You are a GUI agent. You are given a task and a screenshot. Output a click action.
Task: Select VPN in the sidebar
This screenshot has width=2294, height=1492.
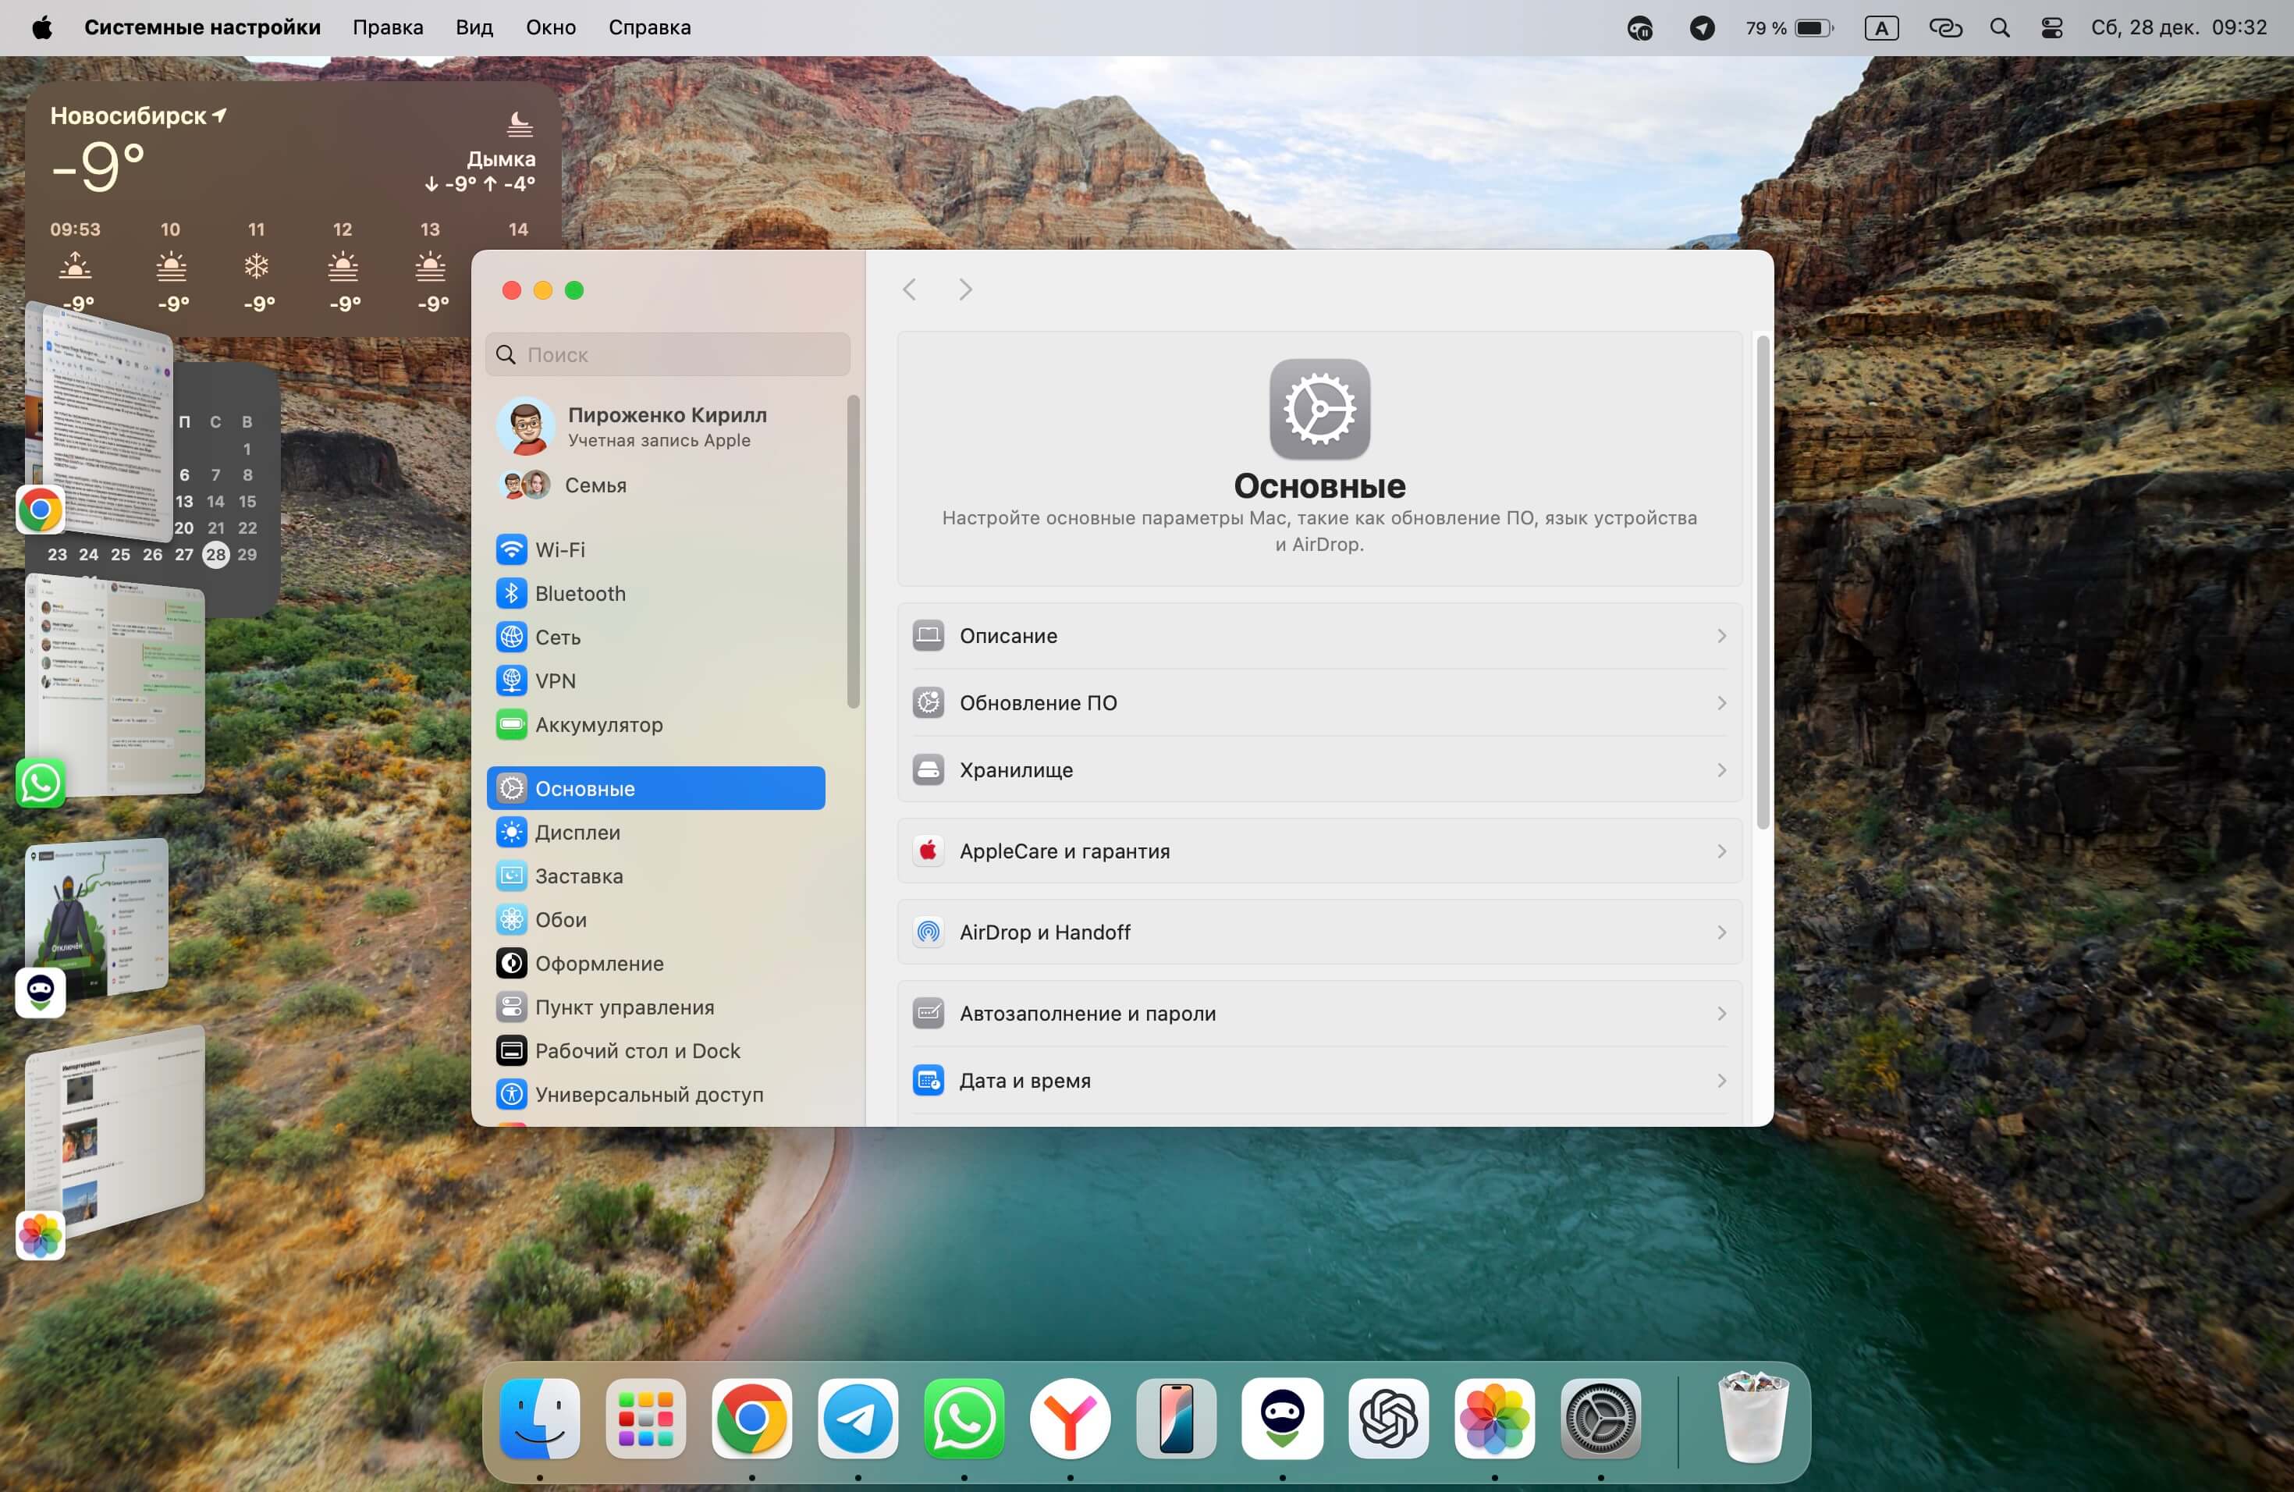[556, 680]
